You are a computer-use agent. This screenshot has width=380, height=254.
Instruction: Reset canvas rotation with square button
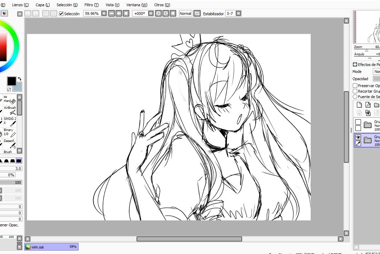click(x=173, y=13)
